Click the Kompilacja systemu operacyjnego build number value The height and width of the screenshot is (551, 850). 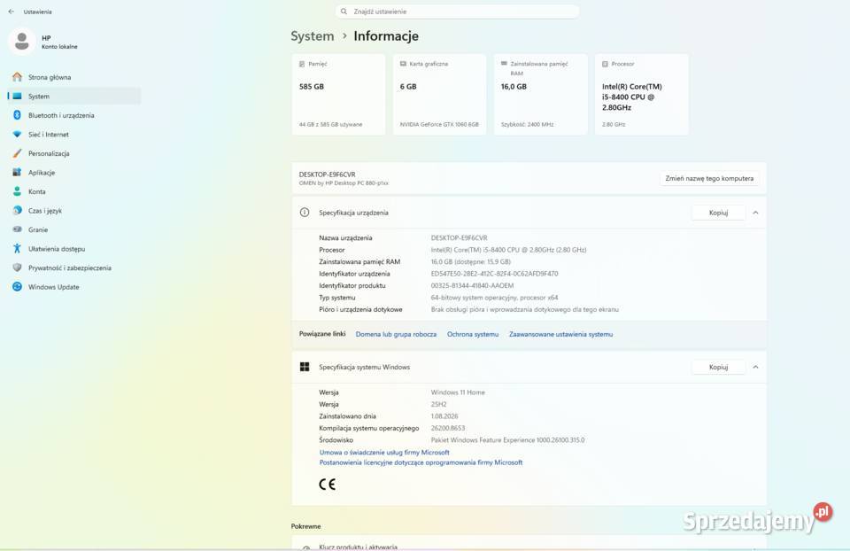point(448,429)
